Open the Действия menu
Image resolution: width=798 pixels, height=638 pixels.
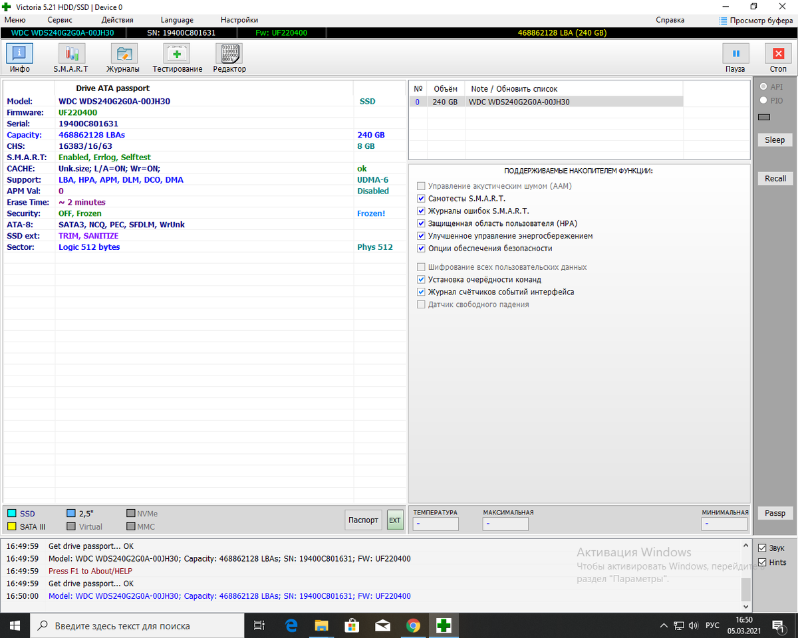tap(117, 20)
